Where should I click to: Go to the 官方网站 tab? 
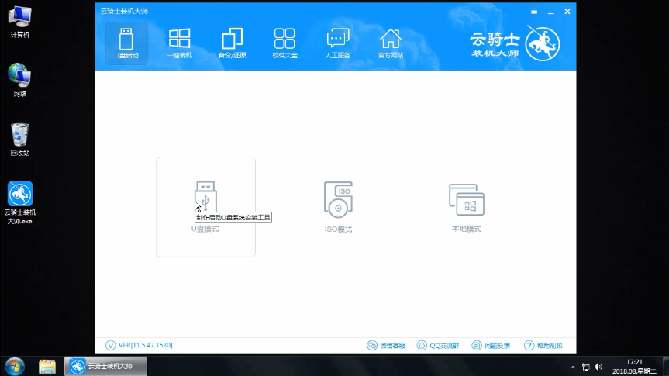click(x=391, y=43)
